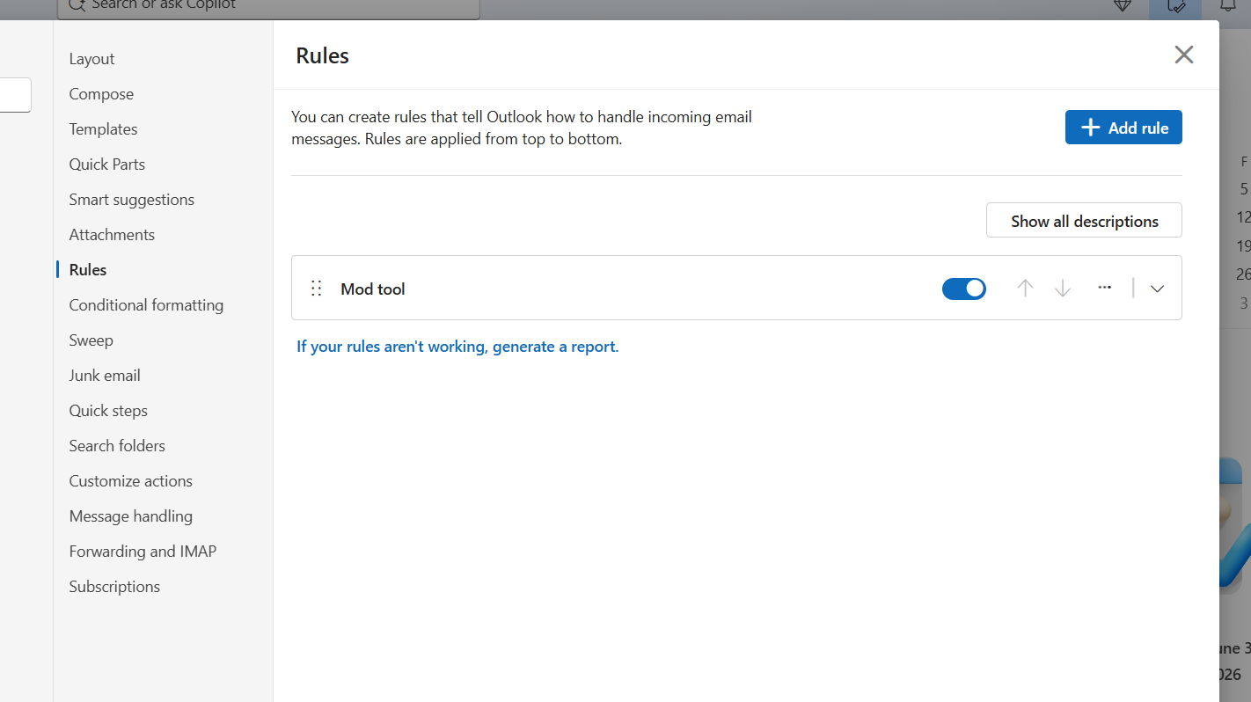Click the plus icon on Add rule
The width and height of the screenshot is (1251, 702).
1090,128
